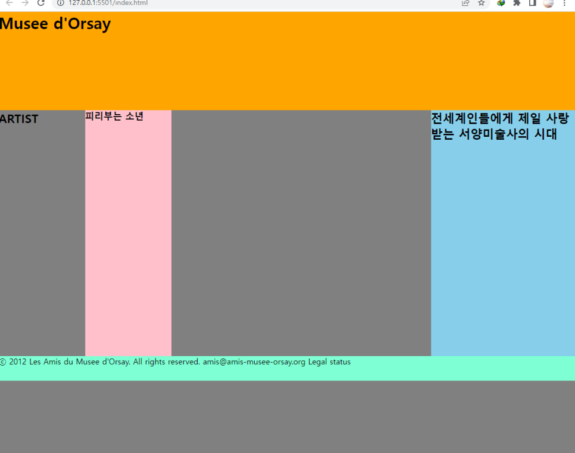Click the 전세계인들에게 제일 사랑 받는 heading
Image resolution: width=575 pixels, height=453 pixels.
click(x=500, y=126)
